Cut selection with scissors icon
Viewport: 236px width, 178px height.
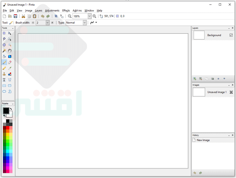[23, 16]
